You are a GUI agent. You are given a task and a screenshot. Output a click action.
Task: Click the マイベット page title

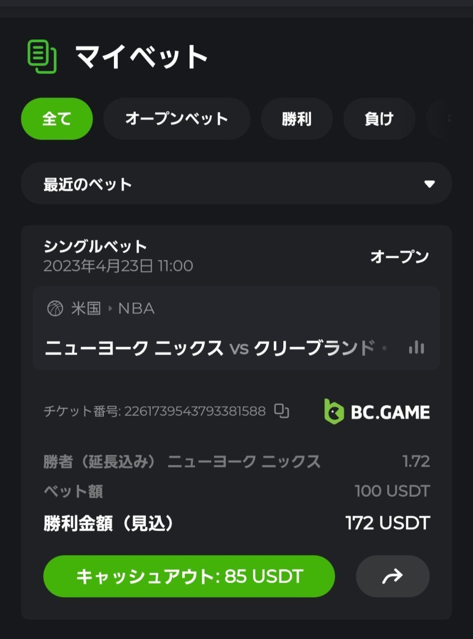click(x=141, y=56)
